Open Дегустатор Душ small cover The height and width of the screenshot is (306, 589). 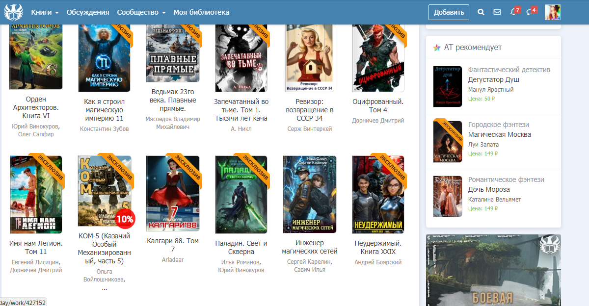point(448,86)
